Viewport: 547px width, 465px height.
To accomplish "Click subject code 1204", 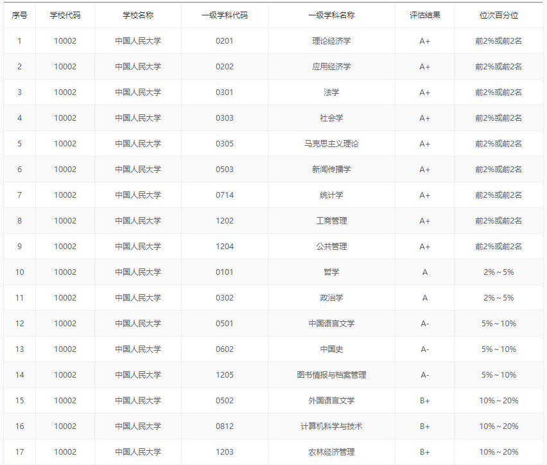I will 225,247.
